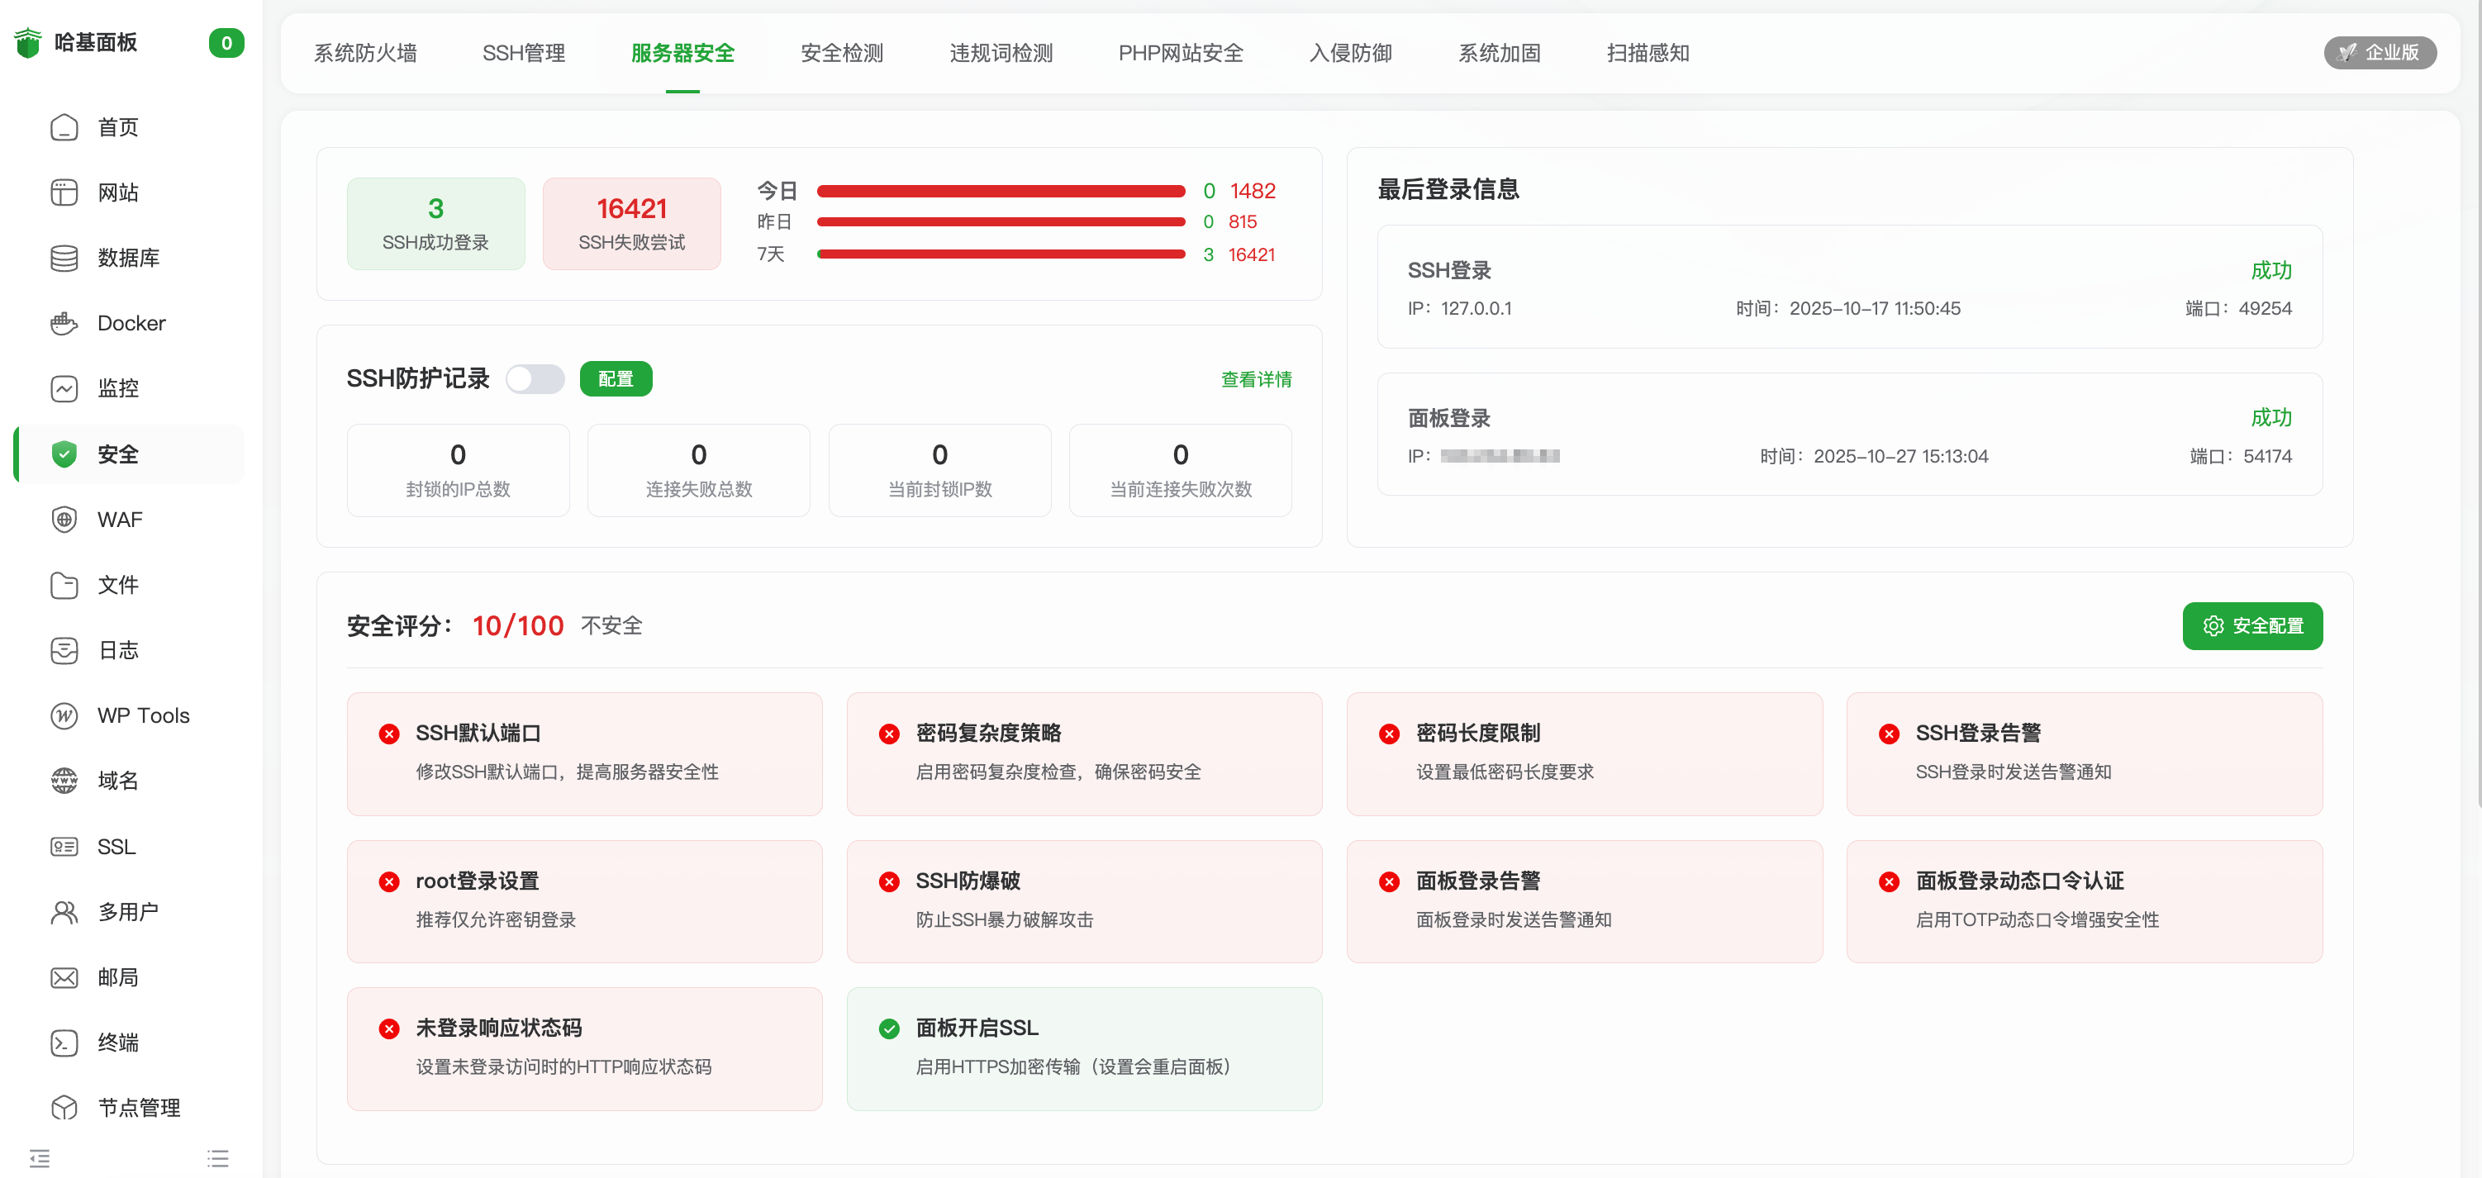Image resolution: width=2482 pixels, height=1178 pixels.
Task: Open 查看详情 for SSH protection records
Action: [x=1255, y=378]
